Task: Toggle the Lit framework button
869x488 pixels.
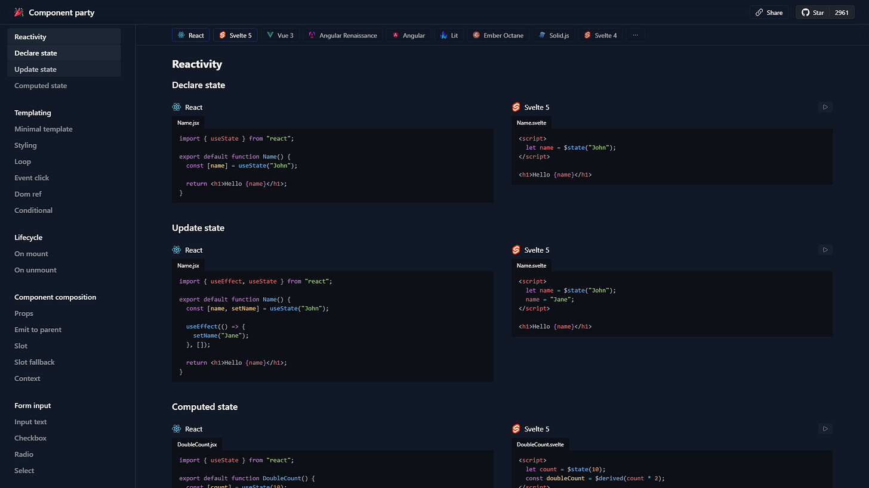Action: 449,35
